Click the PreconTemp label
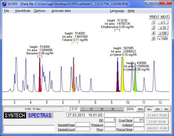The image size is (174, 136). (x=125, y=129)
